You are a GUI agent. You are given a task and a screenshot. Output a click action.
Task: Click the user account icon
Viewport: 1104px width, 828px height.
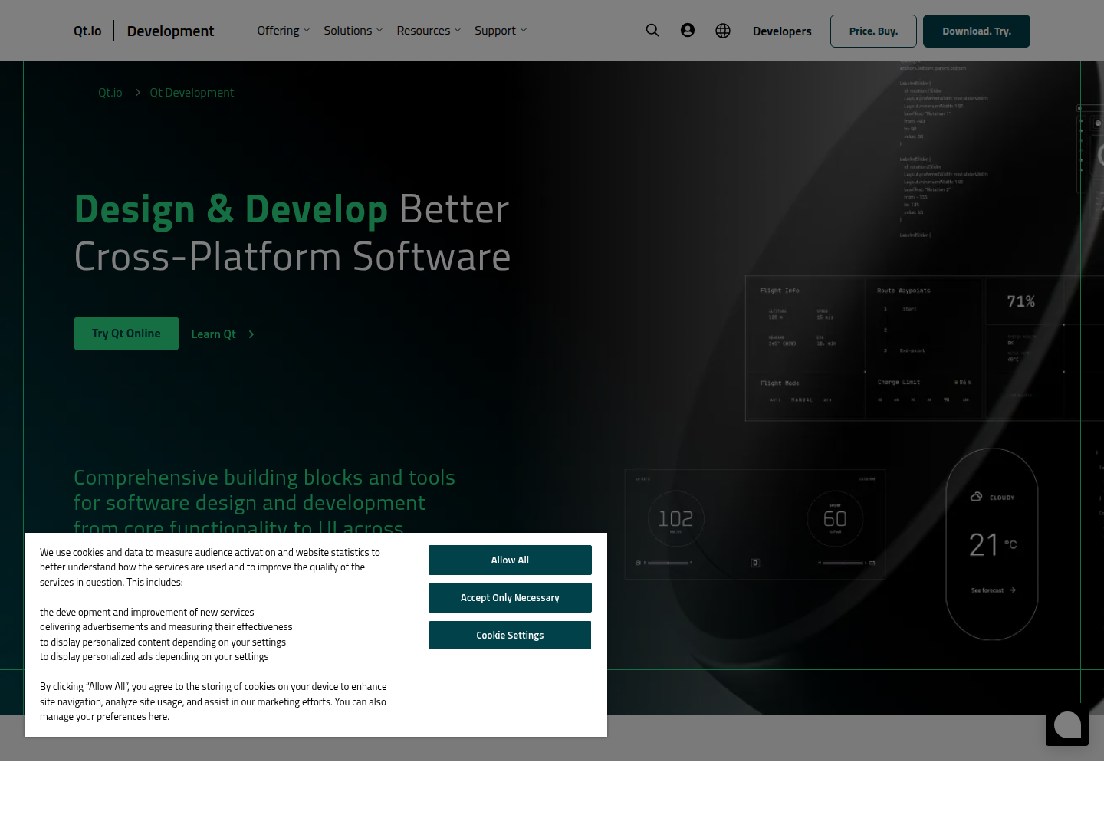[688, 31]
